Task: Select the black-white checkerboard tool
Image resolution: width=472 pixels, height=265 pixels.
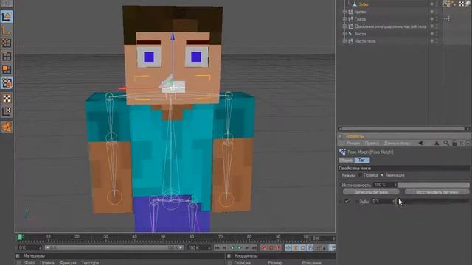Action: [x=7, y=98]
